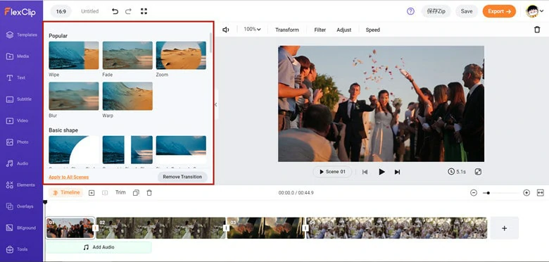The width and height of the screenshot is (549, 262).
Task: Click the timeline playhead marker
Action: [45, 202]
